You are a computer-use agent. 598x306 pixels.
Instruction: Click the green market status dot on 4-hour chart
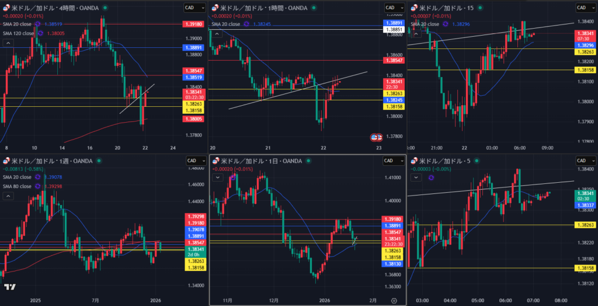point(105,8)
